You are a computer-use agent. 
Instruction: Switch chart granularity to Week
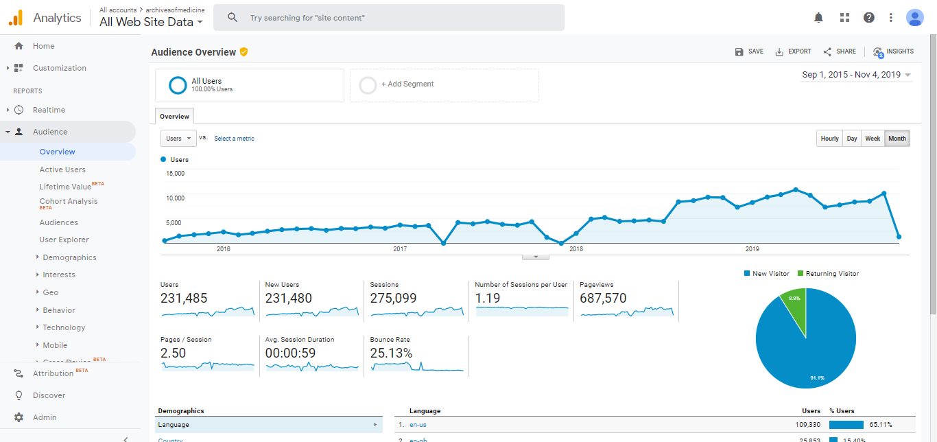click(x=873, y=139)
